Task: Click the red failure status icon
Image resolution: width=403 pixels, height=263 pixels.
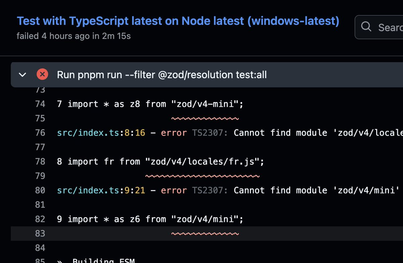Action: 42,75
